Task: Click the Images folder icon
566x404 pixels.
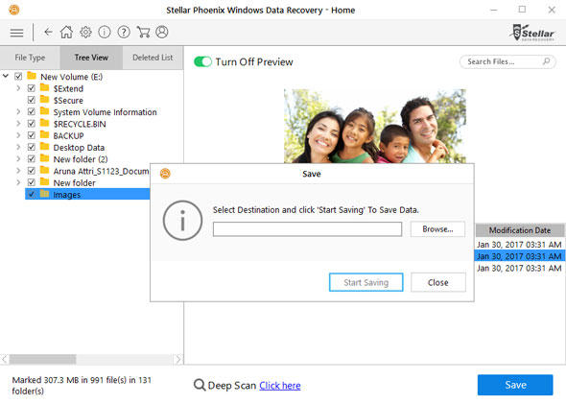Action: click(44, 194)
